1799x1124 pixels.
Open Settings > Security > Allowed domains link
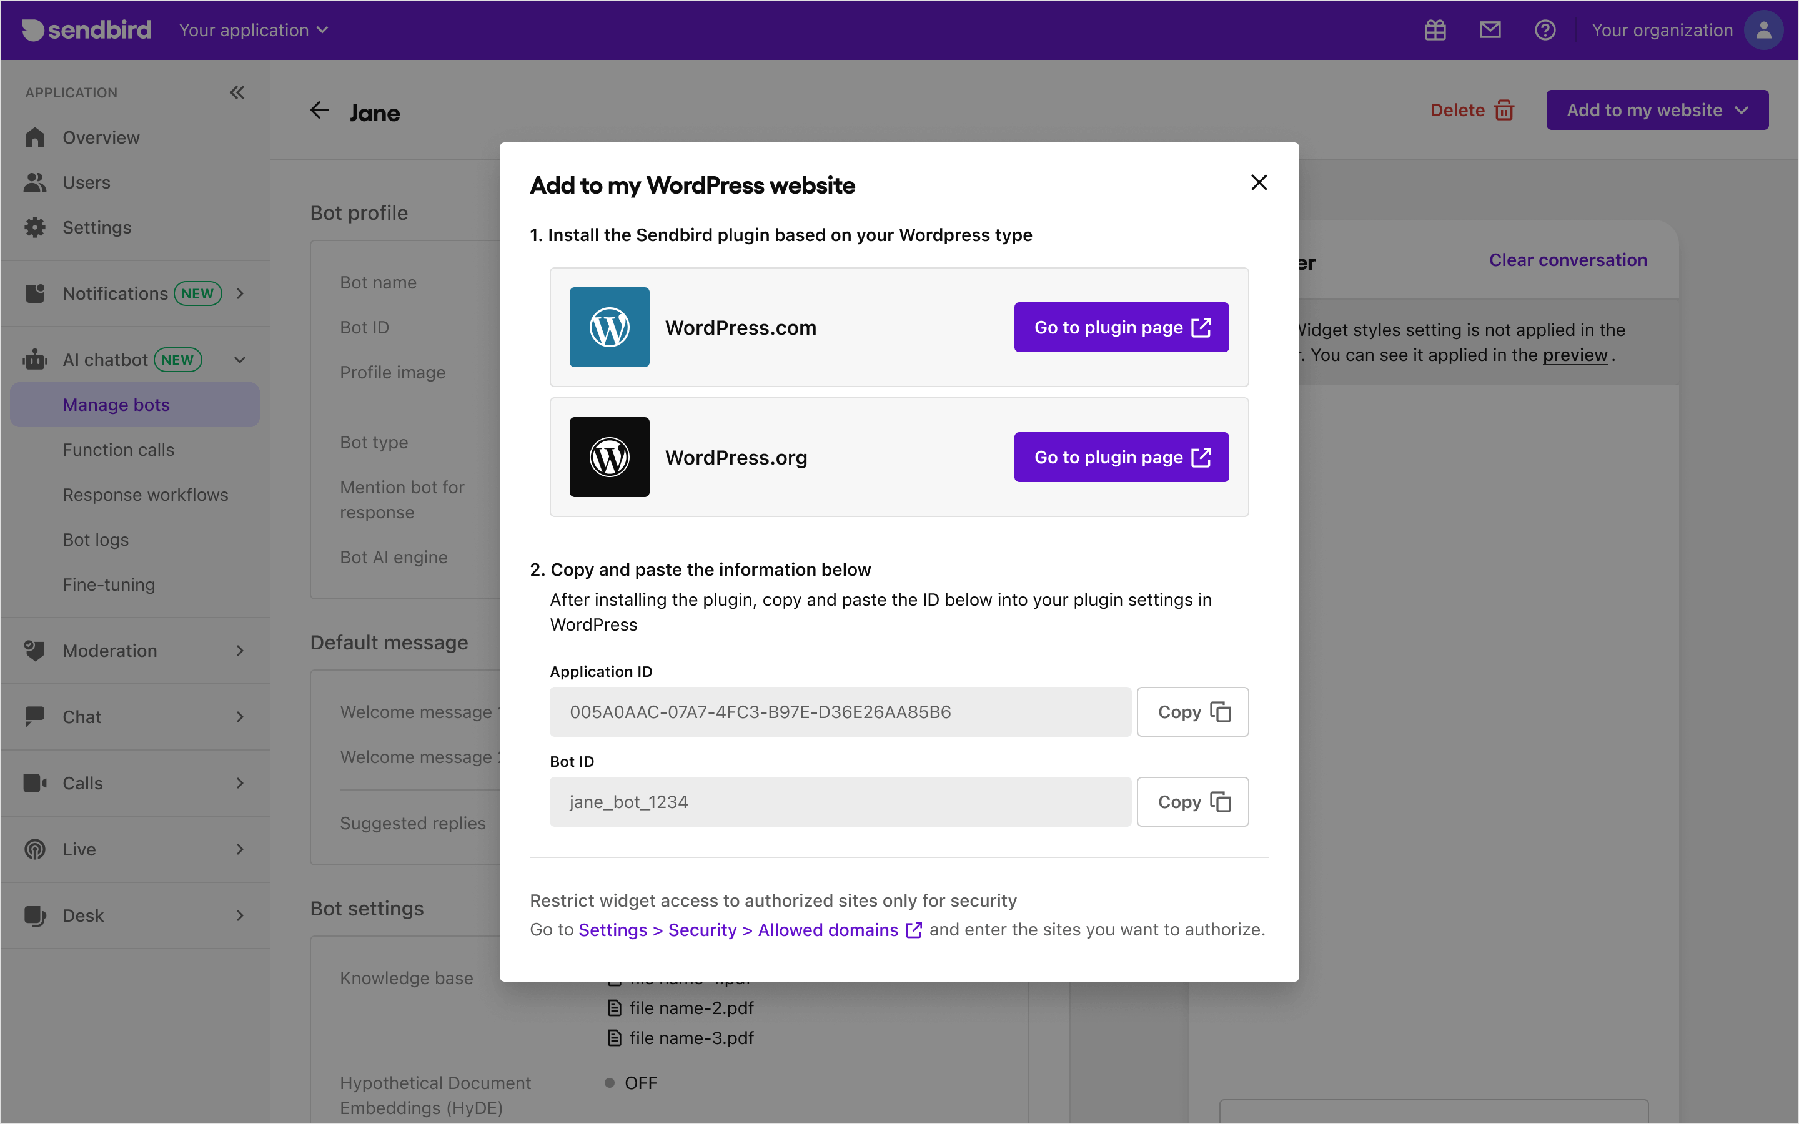(x=750, y=930)
